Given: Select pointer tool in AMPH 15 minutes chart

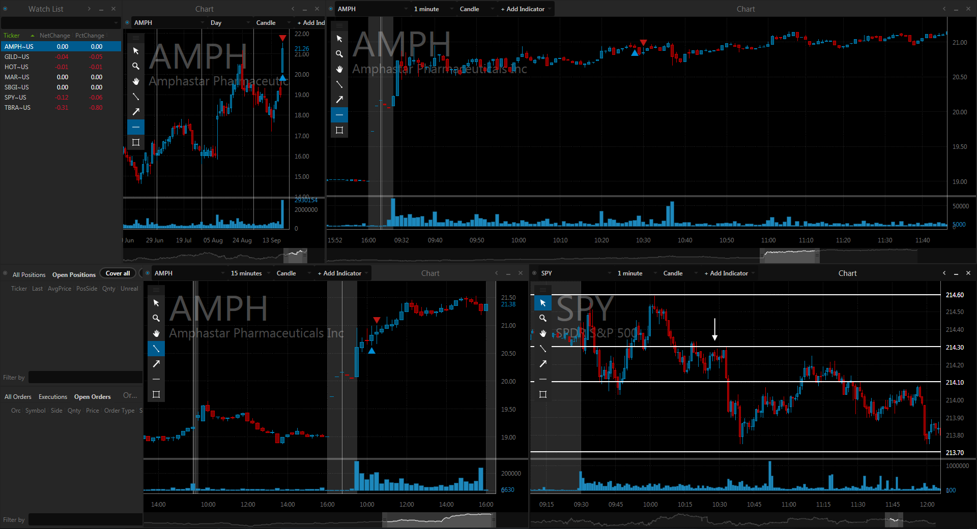Looking at the screenshot, I should [156, 303].
